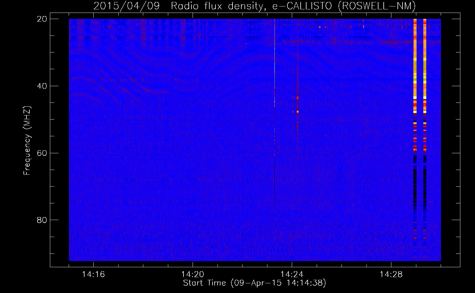
Task: Click the "Start Time (09-Apr-15 14:14:38)" label
Action: tap(255, 283)
